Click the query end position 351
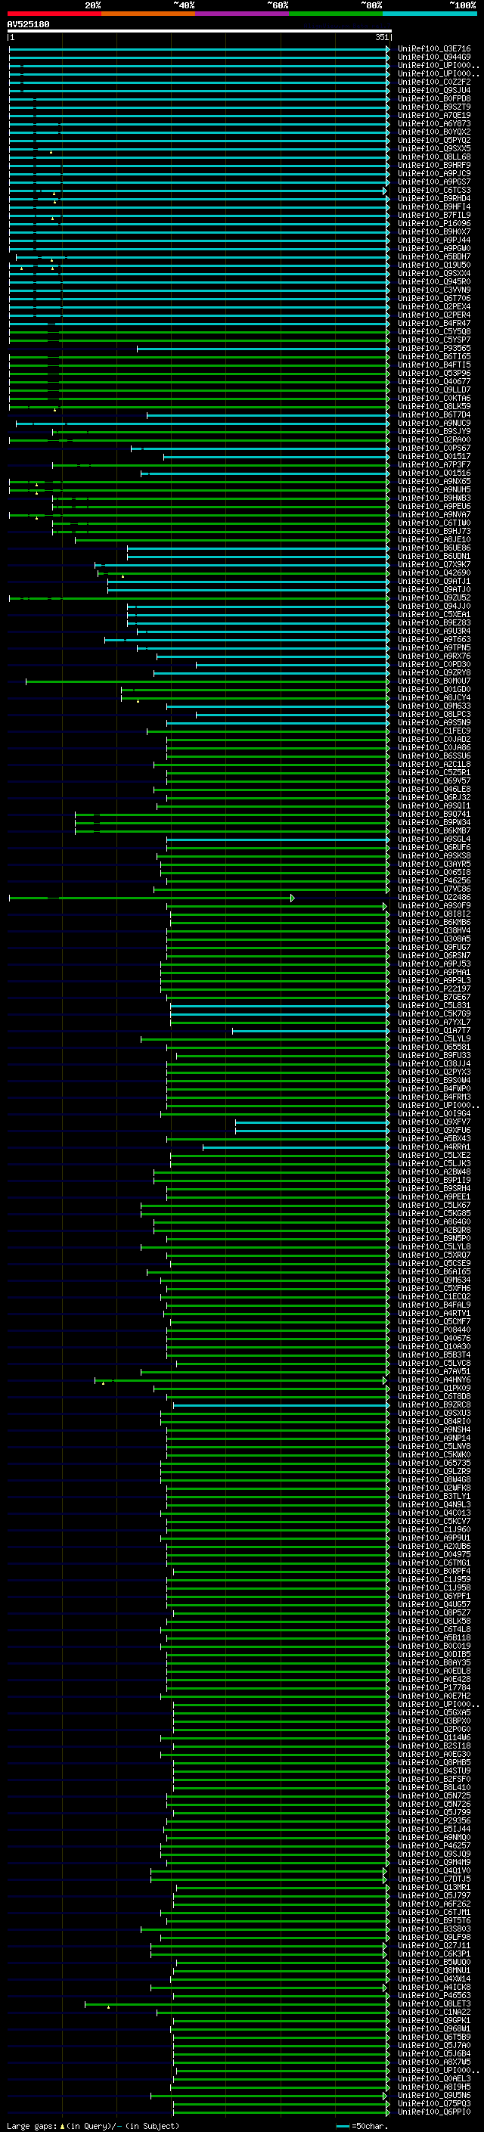Image resolution: width=484 pixels, height=2132 pixels. 381,37
